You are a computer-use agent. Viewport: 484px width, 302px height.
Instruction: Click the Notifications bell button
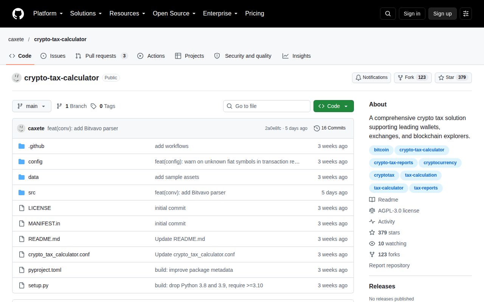point(371,77)
